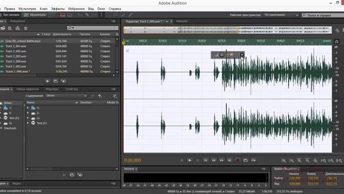Click the Fast Forward button in transport
Viewport: 344px width, 194px height.
(x=221, y=161)
